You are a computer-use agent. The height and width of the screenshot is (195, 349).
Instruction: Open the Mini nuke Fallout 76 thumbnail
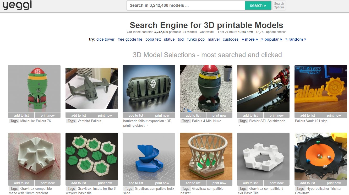coord(34,89)
